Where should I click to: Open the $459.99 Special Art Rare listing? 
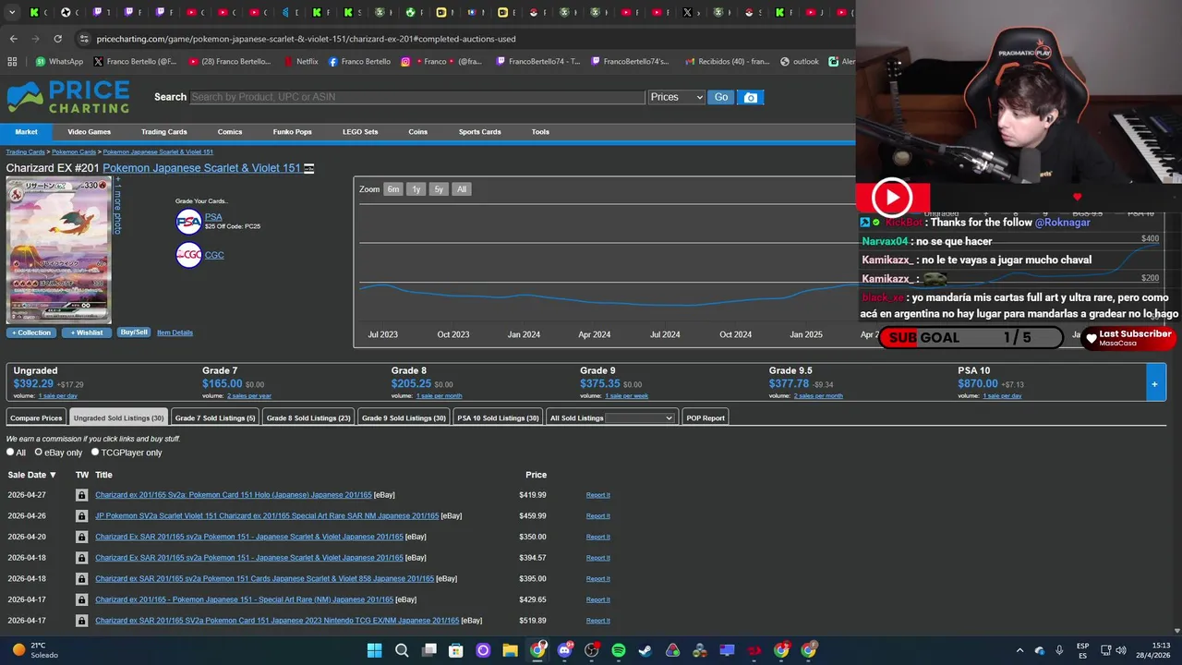pos(267,516)
